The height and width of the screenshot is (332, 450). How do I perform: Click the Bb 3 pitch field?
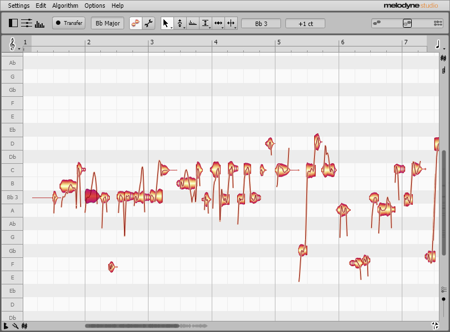261,23
